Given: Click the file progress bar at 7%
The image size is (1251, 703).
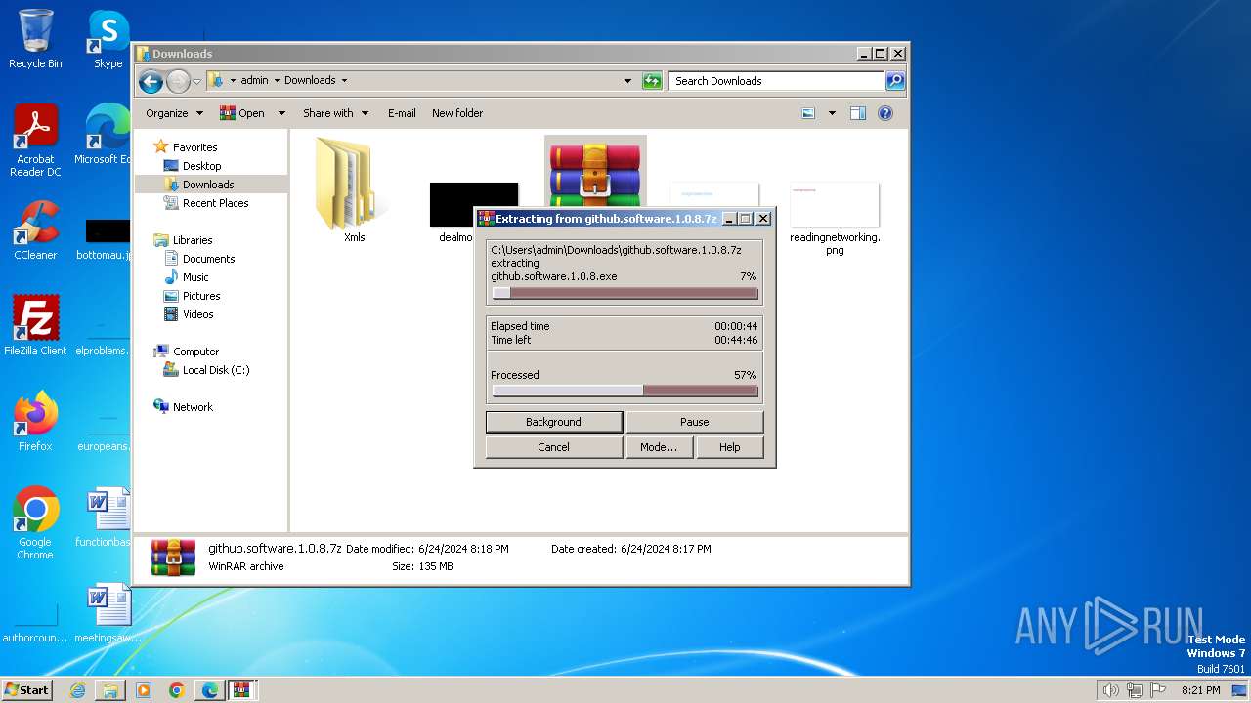Looking at the screenshot, I should click(x=625, y=293).
